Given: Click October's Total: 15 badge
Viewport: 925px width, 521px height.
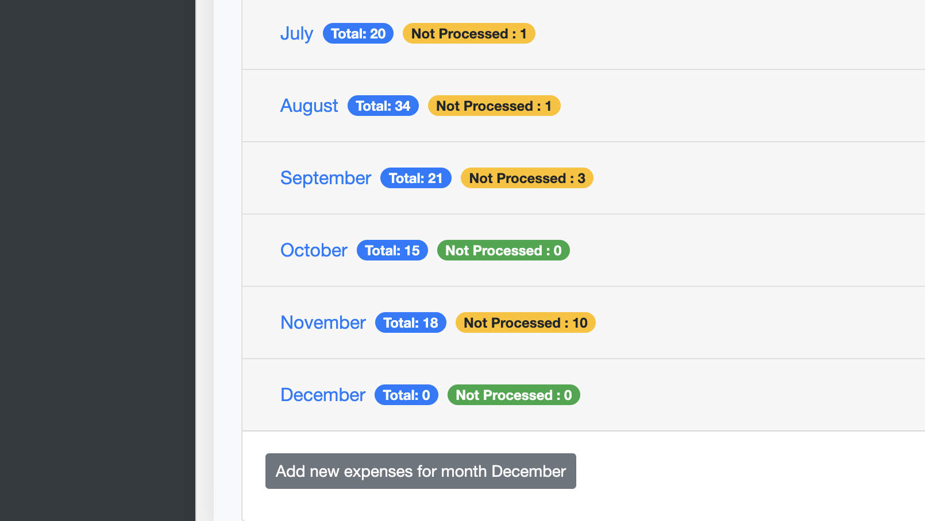Looking at the screenshot, I should pyautogui.click(x=392, y=251).
